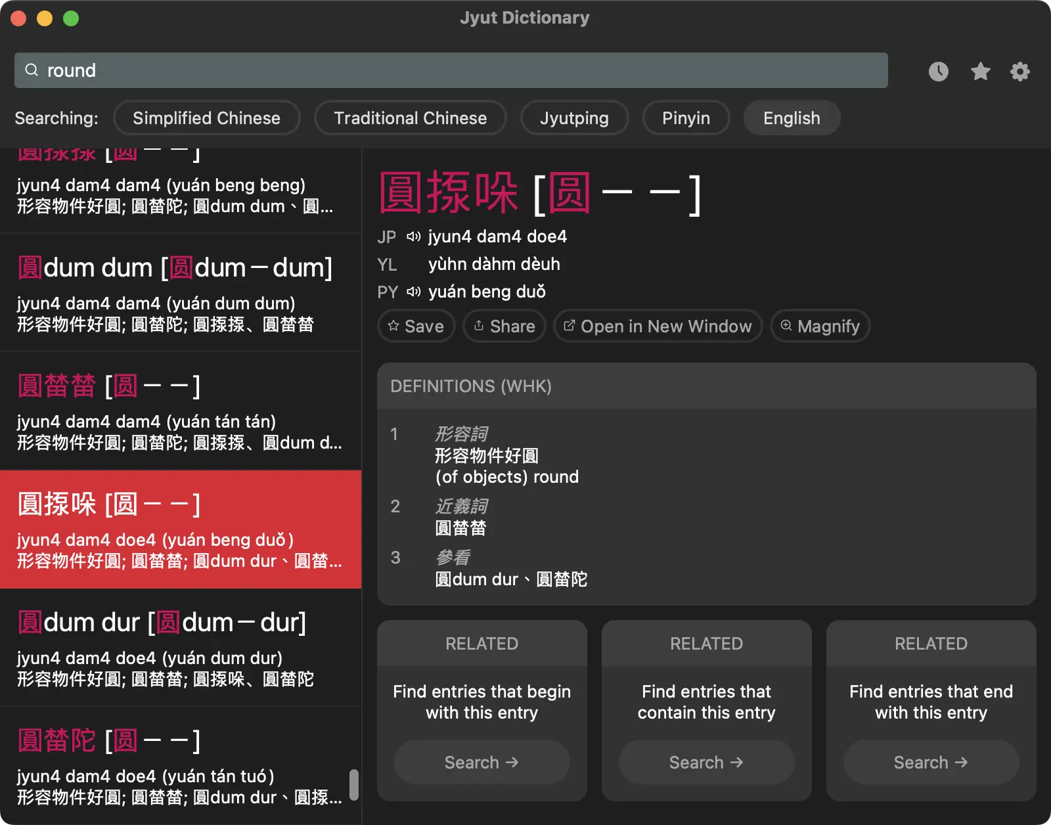Open result 圓揼咮 with yuán beng duǒ
1051x825 pixels.
pyautogui.click(x=181, y=529)
